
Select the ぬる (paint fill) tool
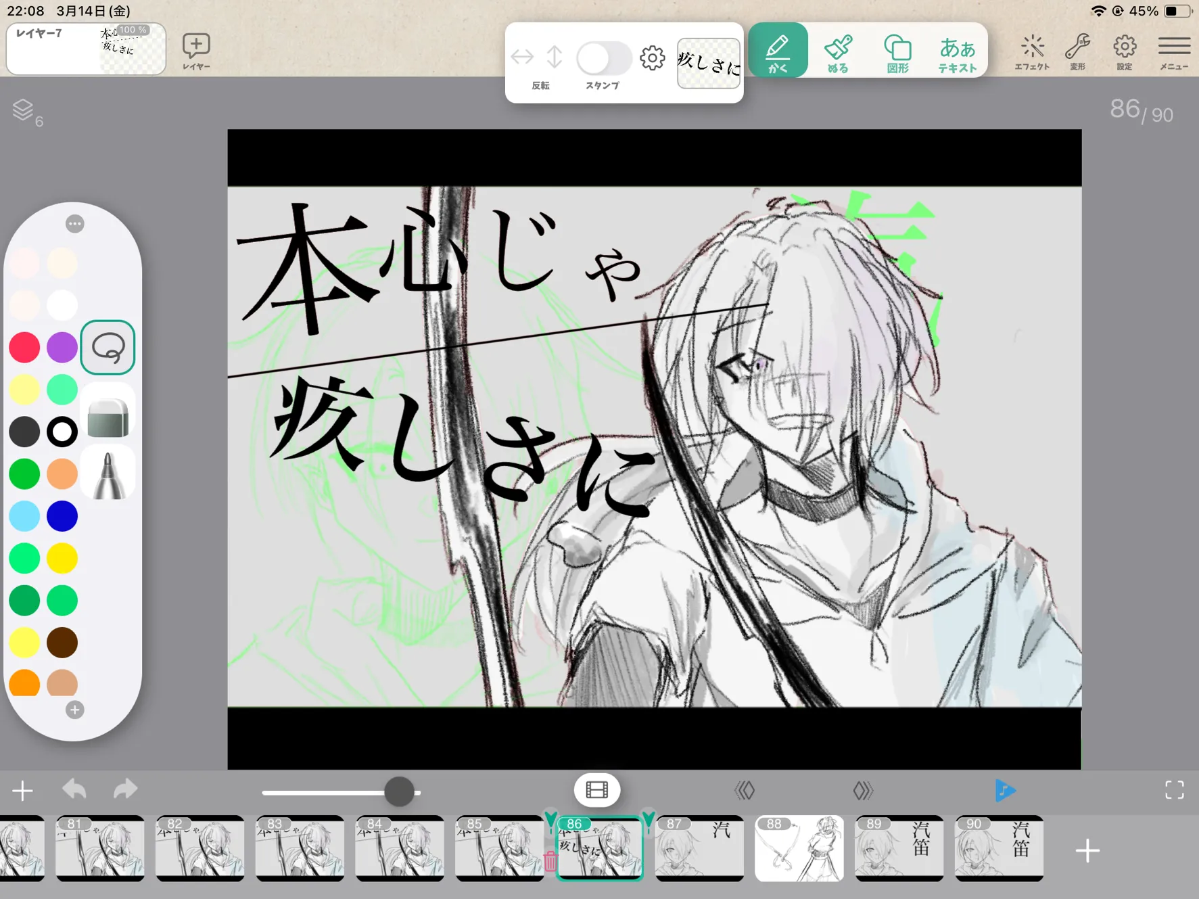(x=838, y=52)
